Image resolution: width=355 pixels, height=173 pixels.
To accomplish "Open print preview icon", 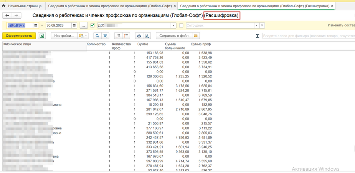I will [x=147, y=36].
